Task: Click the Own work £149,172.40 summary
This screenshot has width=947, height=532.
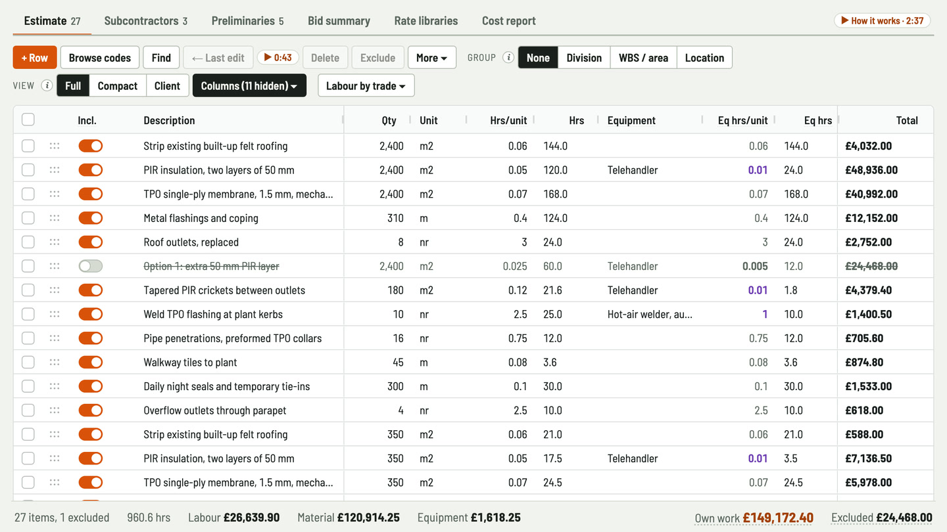Action: [754, 518]
